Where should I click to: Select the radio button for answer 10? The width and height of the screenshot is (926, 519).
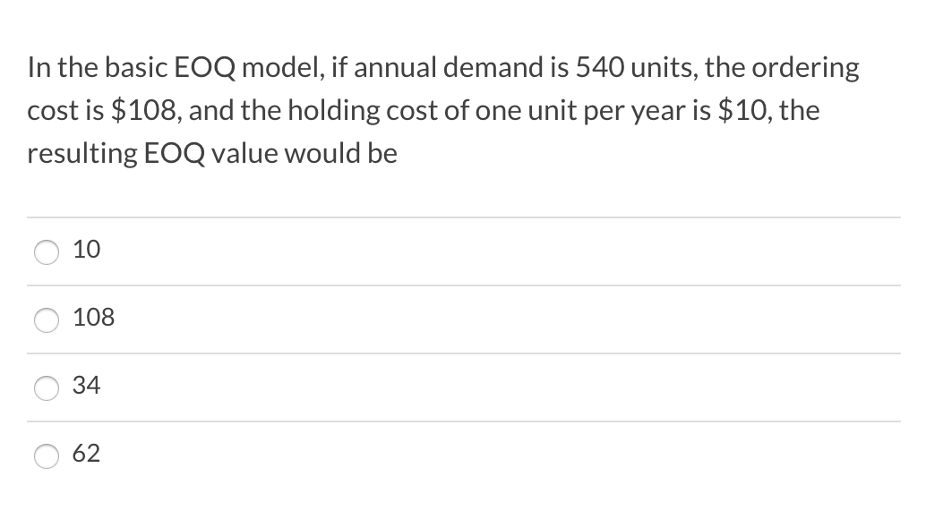[x=47, y=251]
